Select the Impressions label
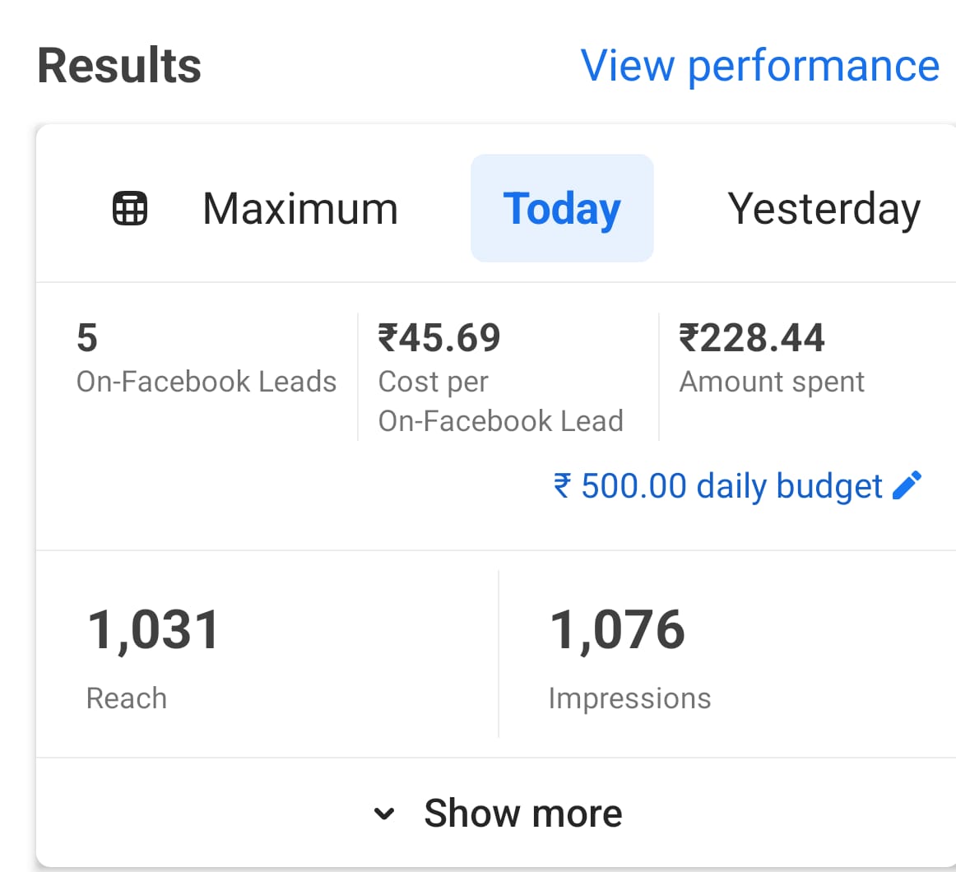This screenshot has width=956, height=872. [x=629, y=698]
